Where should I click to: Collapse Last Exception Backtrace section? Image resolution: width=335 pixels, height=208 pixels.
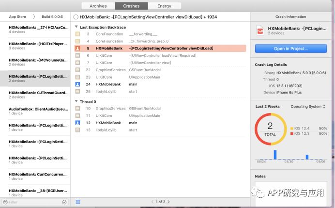[76, 27]
